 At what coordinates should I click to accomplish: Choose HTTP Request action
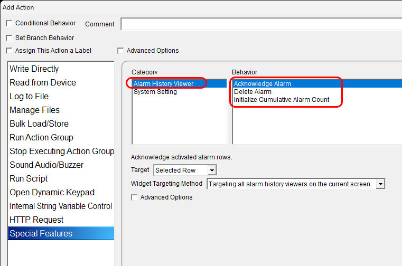coord(36,220)
